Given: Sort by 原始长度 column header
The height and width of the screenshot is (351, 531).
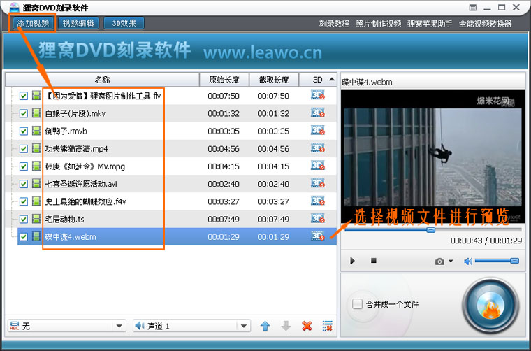Looking at the screenshot, I should (224, 80).
